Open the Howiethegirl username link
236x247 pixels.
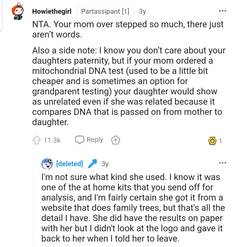(52, 11)
